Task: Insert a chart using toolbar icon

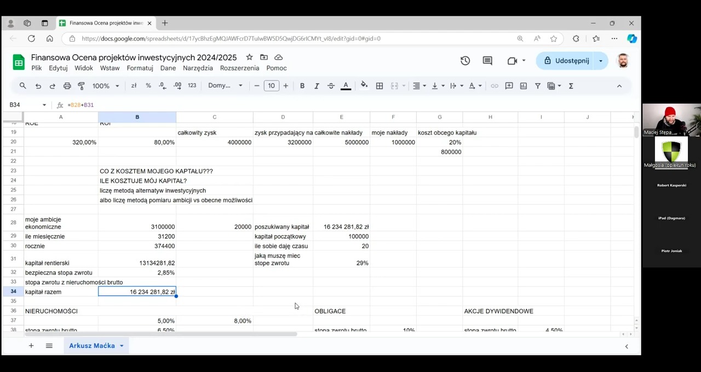Action: (523, 86)
